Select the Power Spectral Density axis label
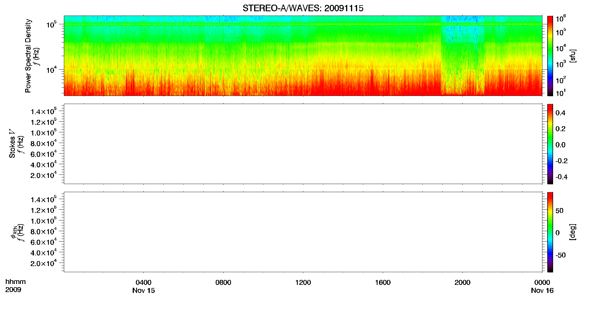This screenshot has height=312, width=606. 28,56
